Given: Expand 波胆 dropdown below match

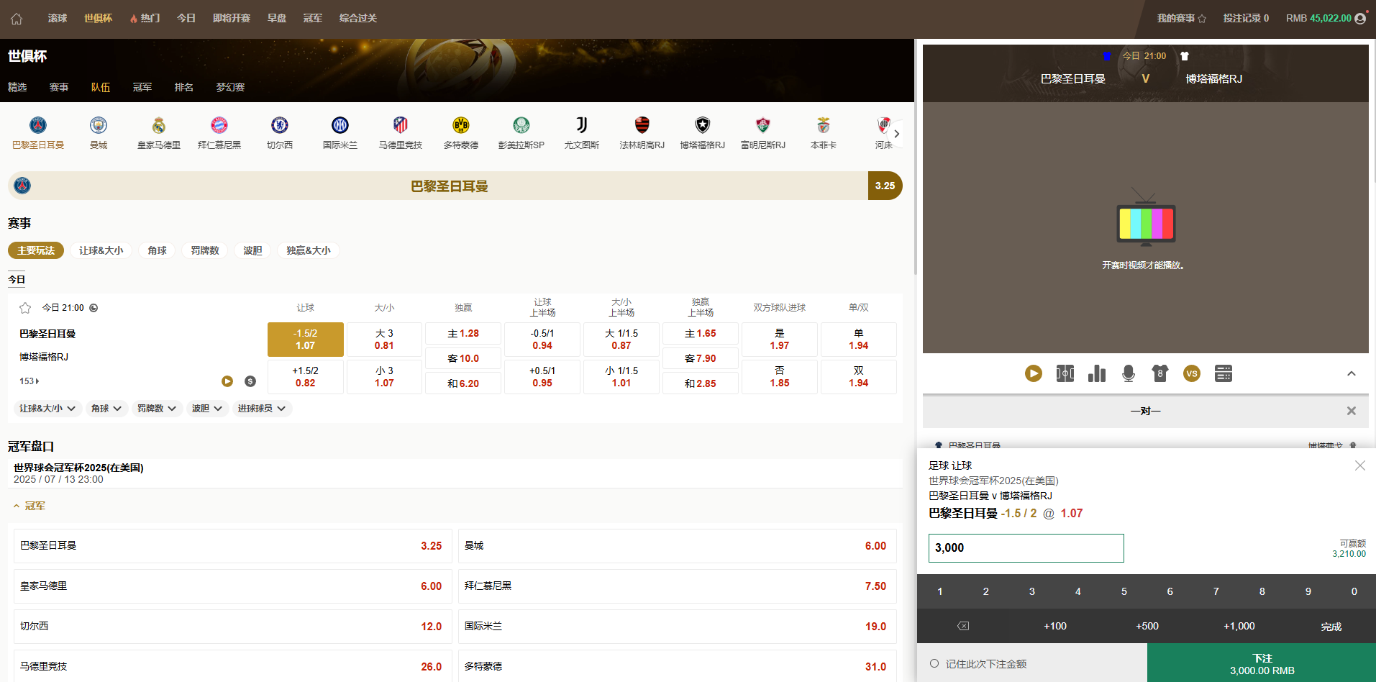Looking at the screenshot, I should click(207, 409).
